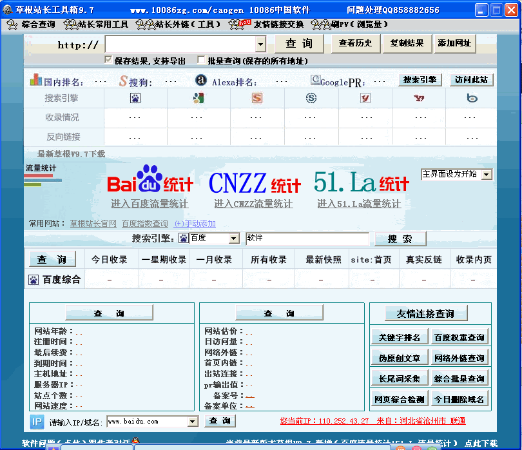
Task: Click the 复制结果 button
Action: 407,43
